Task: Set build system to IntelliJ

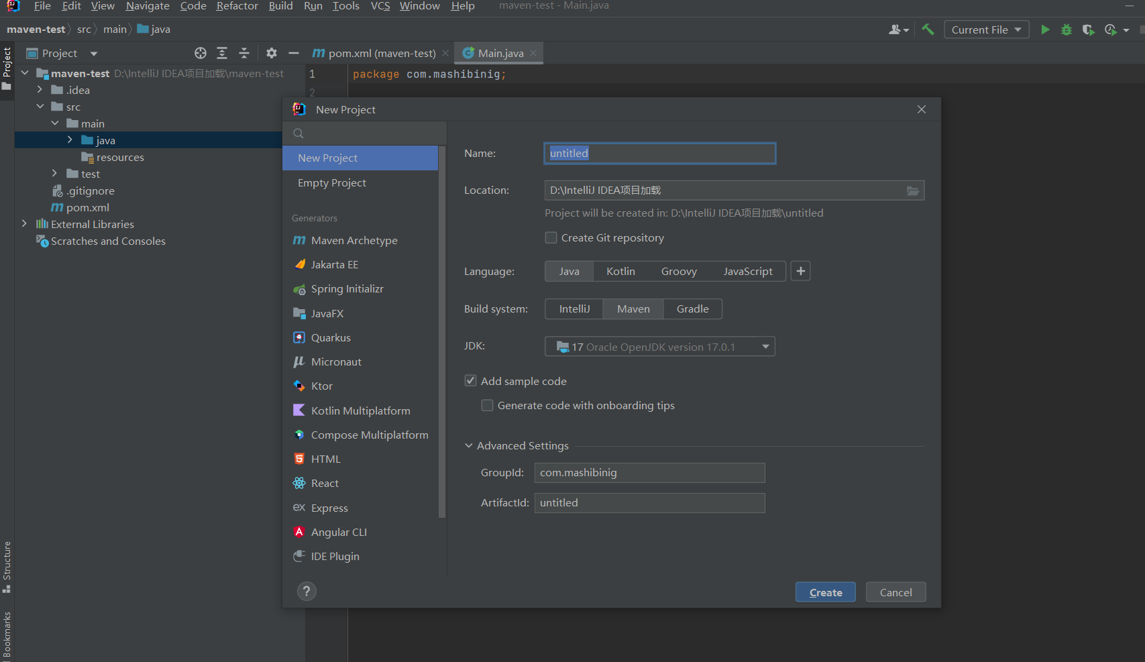Action: coord(575,309)
